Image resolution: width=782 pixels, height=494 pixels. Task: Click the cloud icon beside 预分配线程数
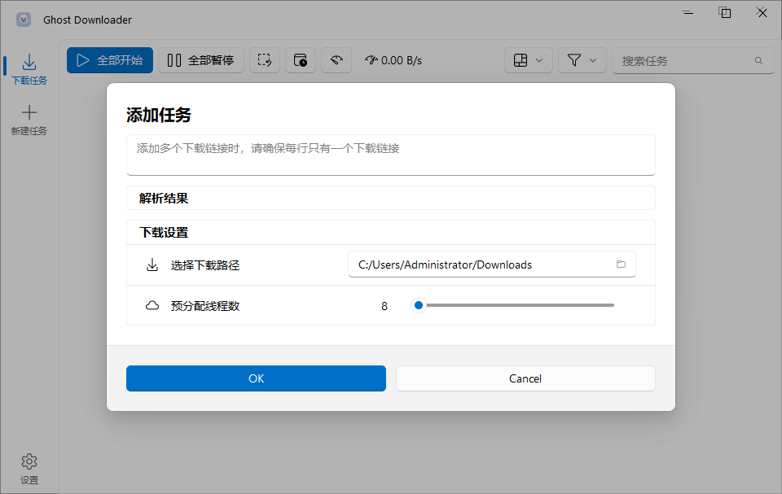click(x=152, y=304)
